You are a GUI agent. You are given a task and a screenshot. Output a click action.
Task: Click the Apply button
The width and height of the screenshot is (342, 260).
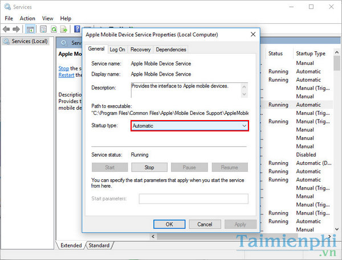(x=241, y=224)
